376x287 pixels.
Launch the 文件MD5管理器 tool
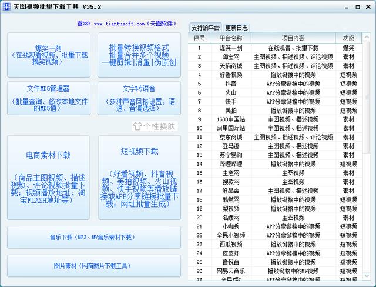[x=49, y=98]
